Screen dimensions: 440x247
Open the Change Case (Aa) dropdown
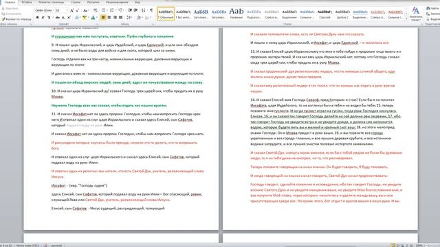coord(86,10)
